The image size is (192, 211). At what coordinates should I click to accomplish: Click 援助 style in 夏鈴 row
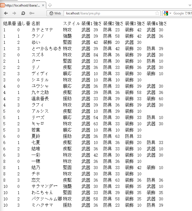(x=67, y=136)
